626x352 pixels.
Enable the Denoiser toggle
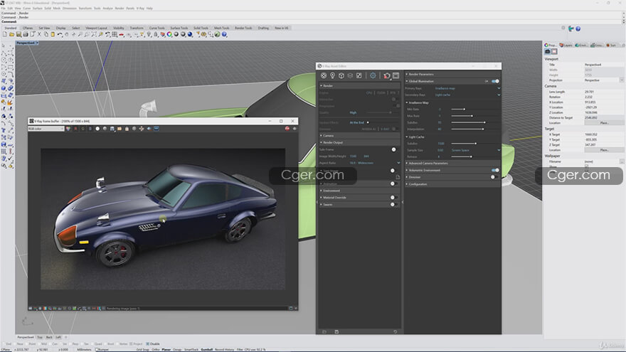494,177
